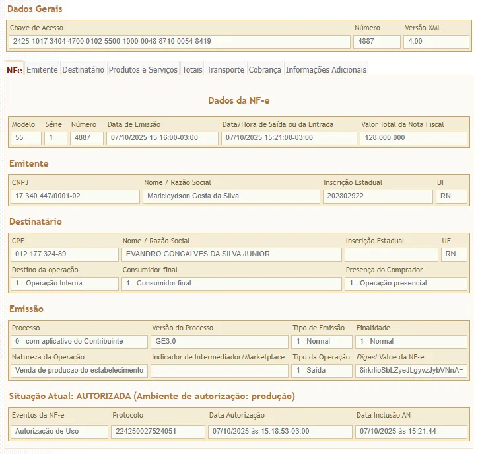
Task: Click the destinatário CPF field
Action: 64,254
